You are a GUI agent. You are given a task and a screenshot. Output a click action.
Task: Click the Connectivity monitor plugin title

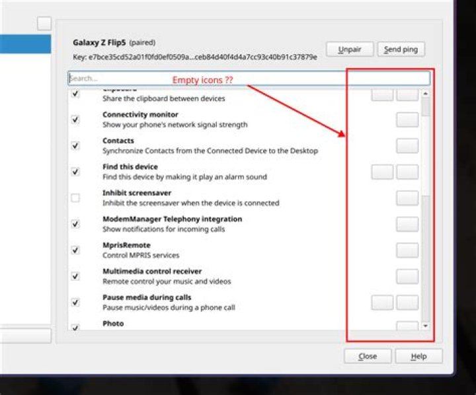tap(140, 115)
